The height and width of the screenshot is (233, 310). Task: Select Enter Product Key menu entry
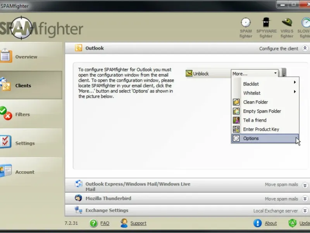(265, 129)
